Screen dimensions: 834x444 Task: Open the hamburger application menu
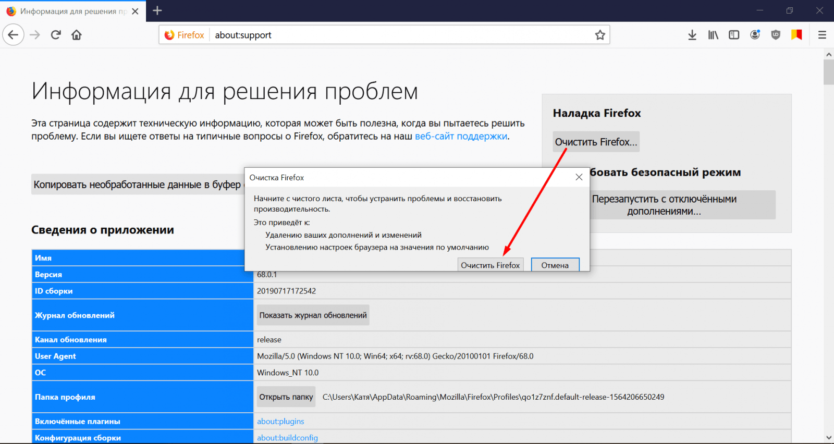822,35
